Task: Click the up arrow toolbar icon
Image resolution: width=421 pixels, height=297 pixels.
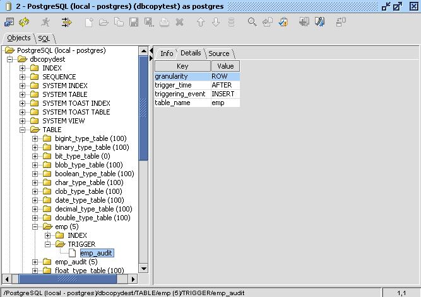Action: (201, 22)
